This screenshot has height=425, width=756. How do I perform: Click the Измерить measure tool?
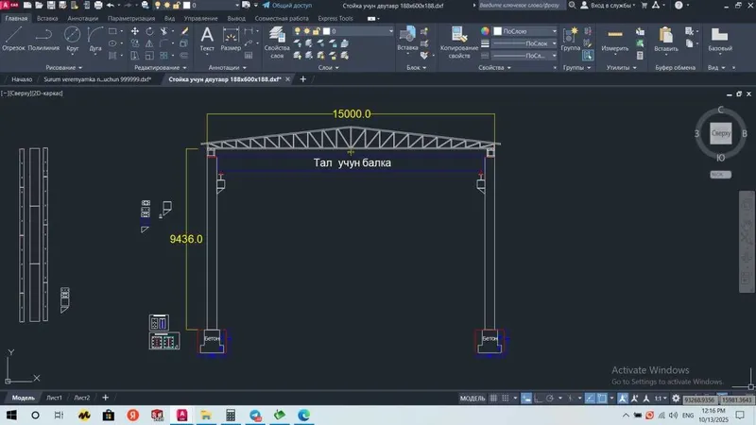point(615,40)
